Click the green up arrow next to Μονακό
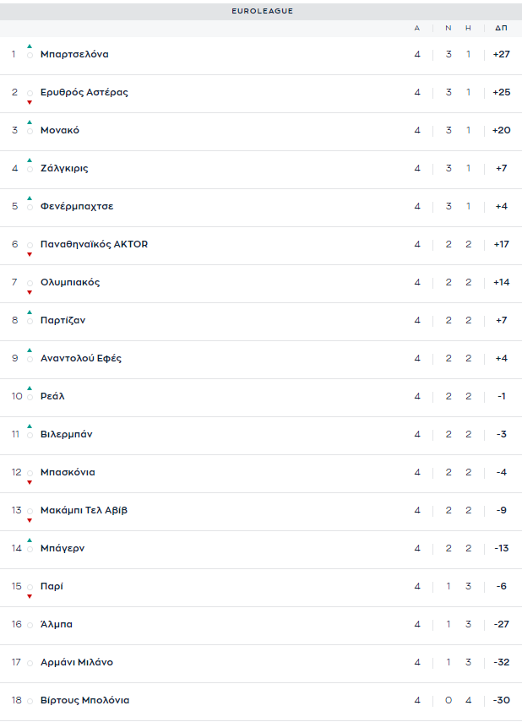Viewport: 522px width, 722px height. [x=30, y=122]
